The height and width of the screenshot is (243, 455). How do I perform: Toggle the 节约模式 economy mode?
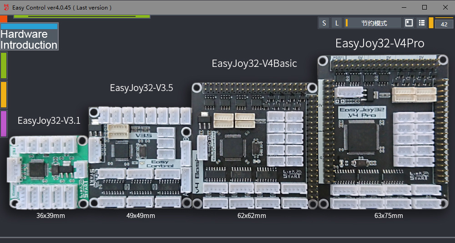(x=374, y=23)
